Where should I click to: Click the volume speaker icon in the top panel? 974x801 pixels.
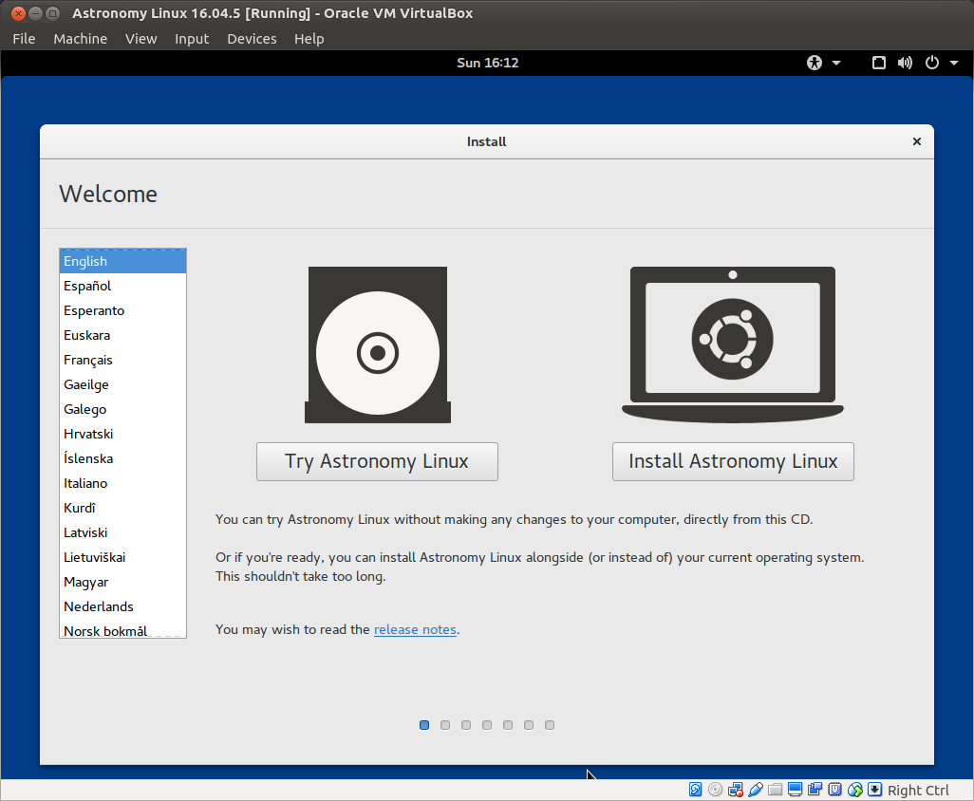[905, 63]
